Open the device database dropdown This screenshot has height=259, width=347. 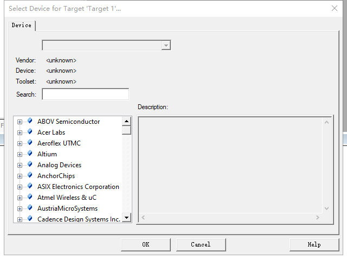(166, 45)
